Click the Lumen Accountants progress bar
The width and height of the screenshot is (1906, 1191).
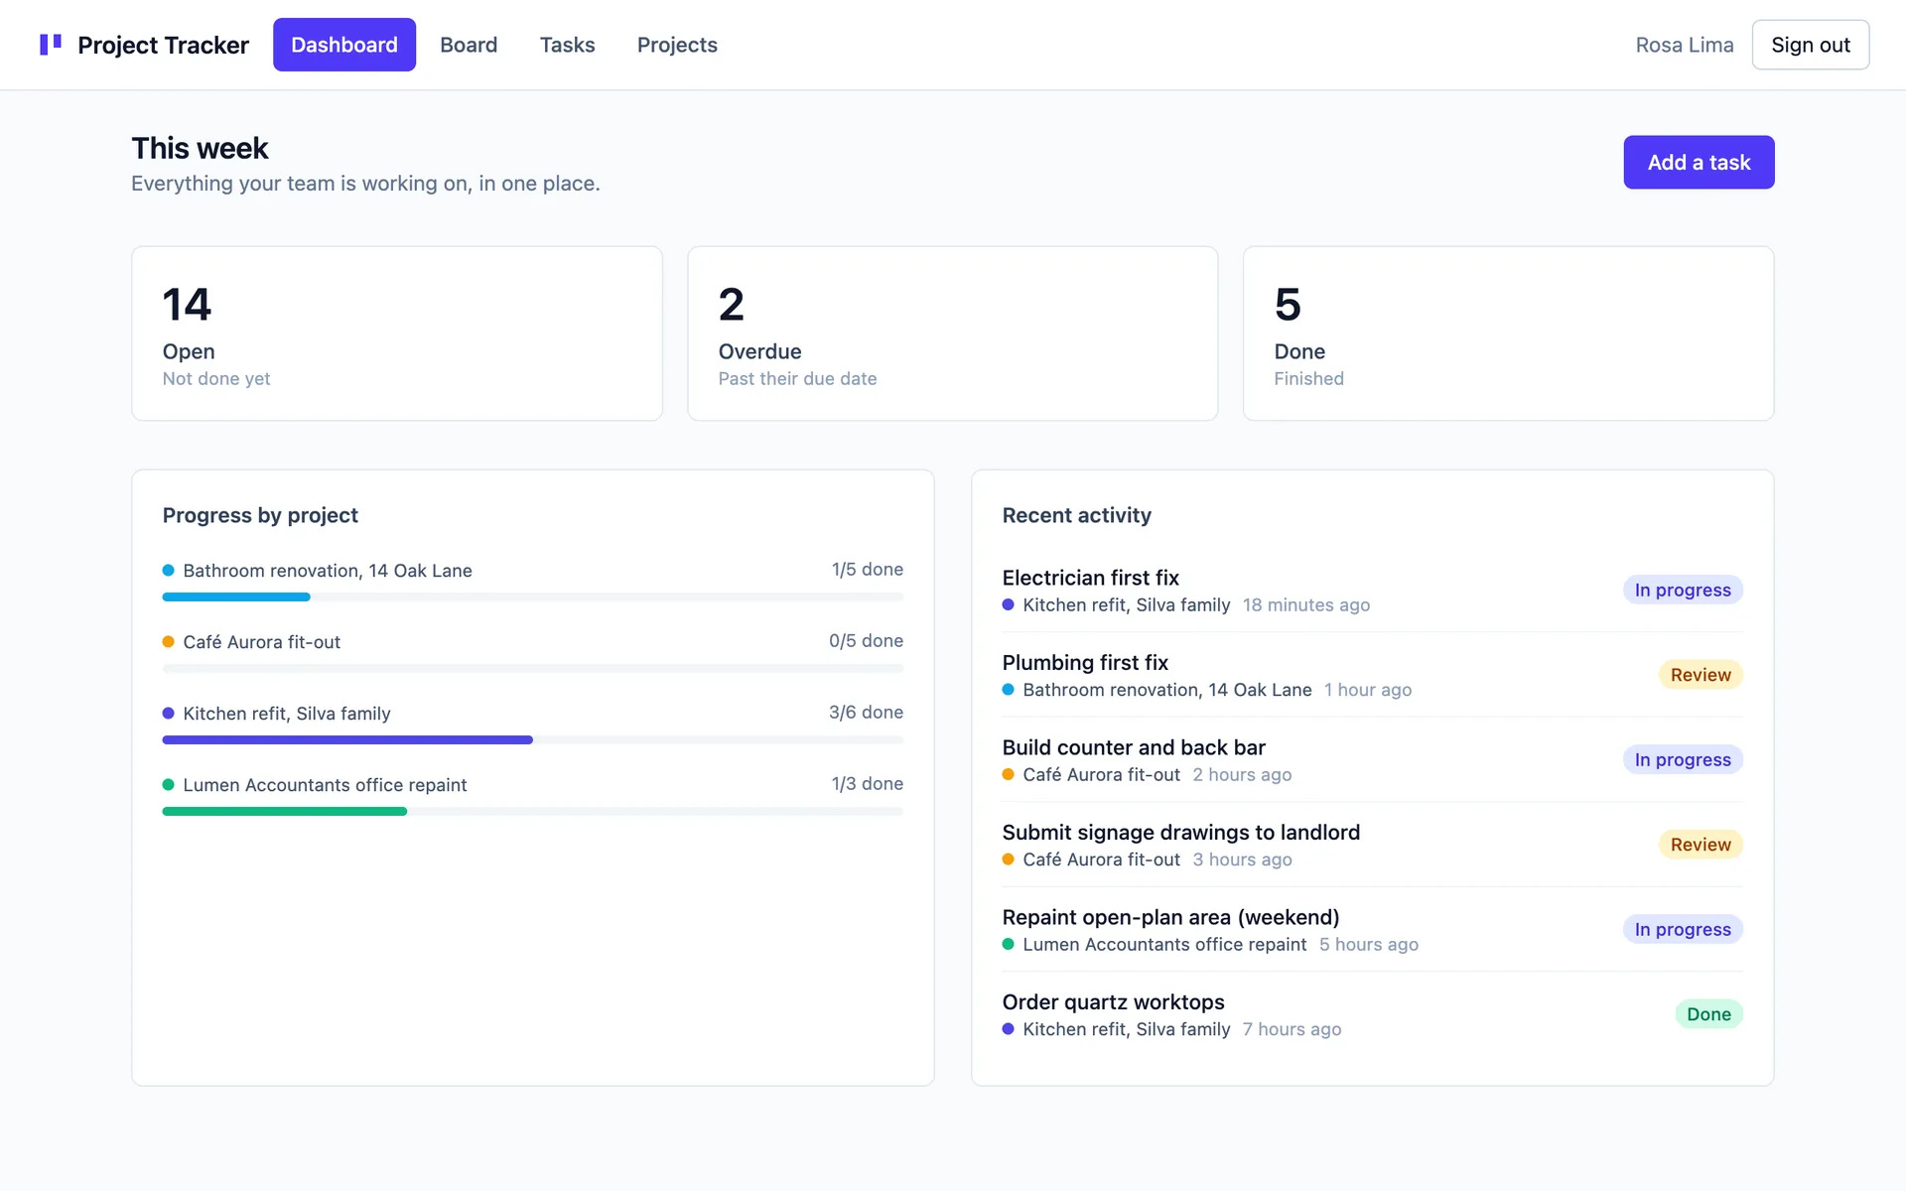(533, 812)
